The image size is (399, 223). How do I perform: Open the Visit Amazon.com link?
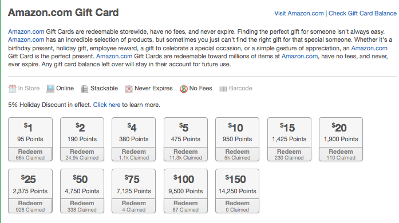[299, 13]
